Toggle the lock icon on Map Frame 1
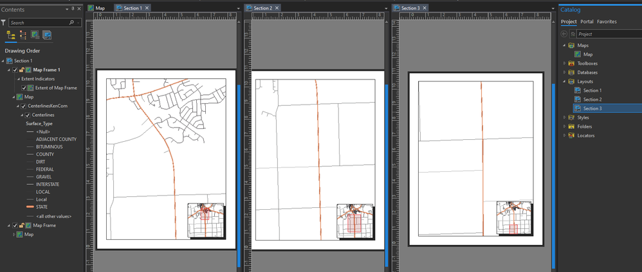This screenshot has height=272, width=642. point(21,70)
